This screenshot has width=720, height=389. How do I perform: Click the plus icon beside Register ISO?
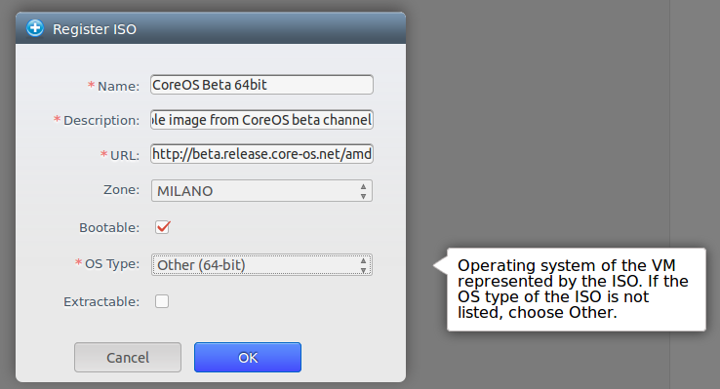[x=35, y=28]
